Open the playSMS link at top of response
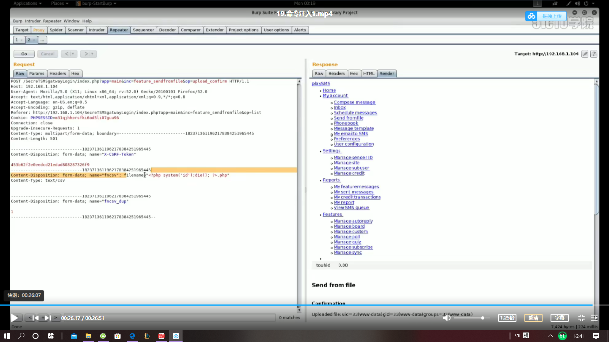Image resolution: width=609 pixels, height=342 pixels. (x=321, y=84)
